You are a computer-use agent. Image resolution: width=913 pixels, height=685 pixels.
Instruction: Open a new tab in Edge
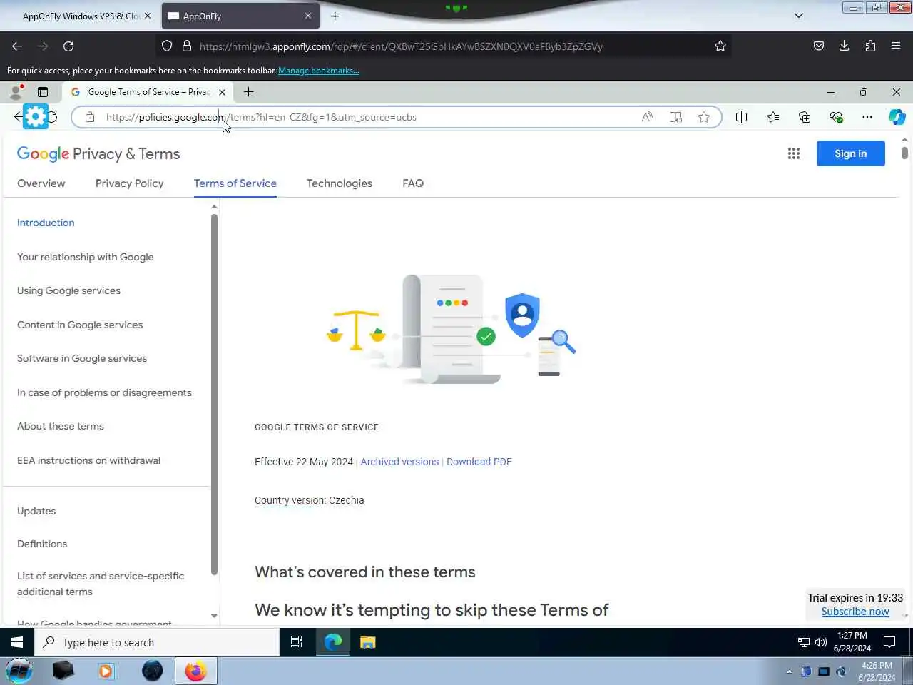point(248,92)
